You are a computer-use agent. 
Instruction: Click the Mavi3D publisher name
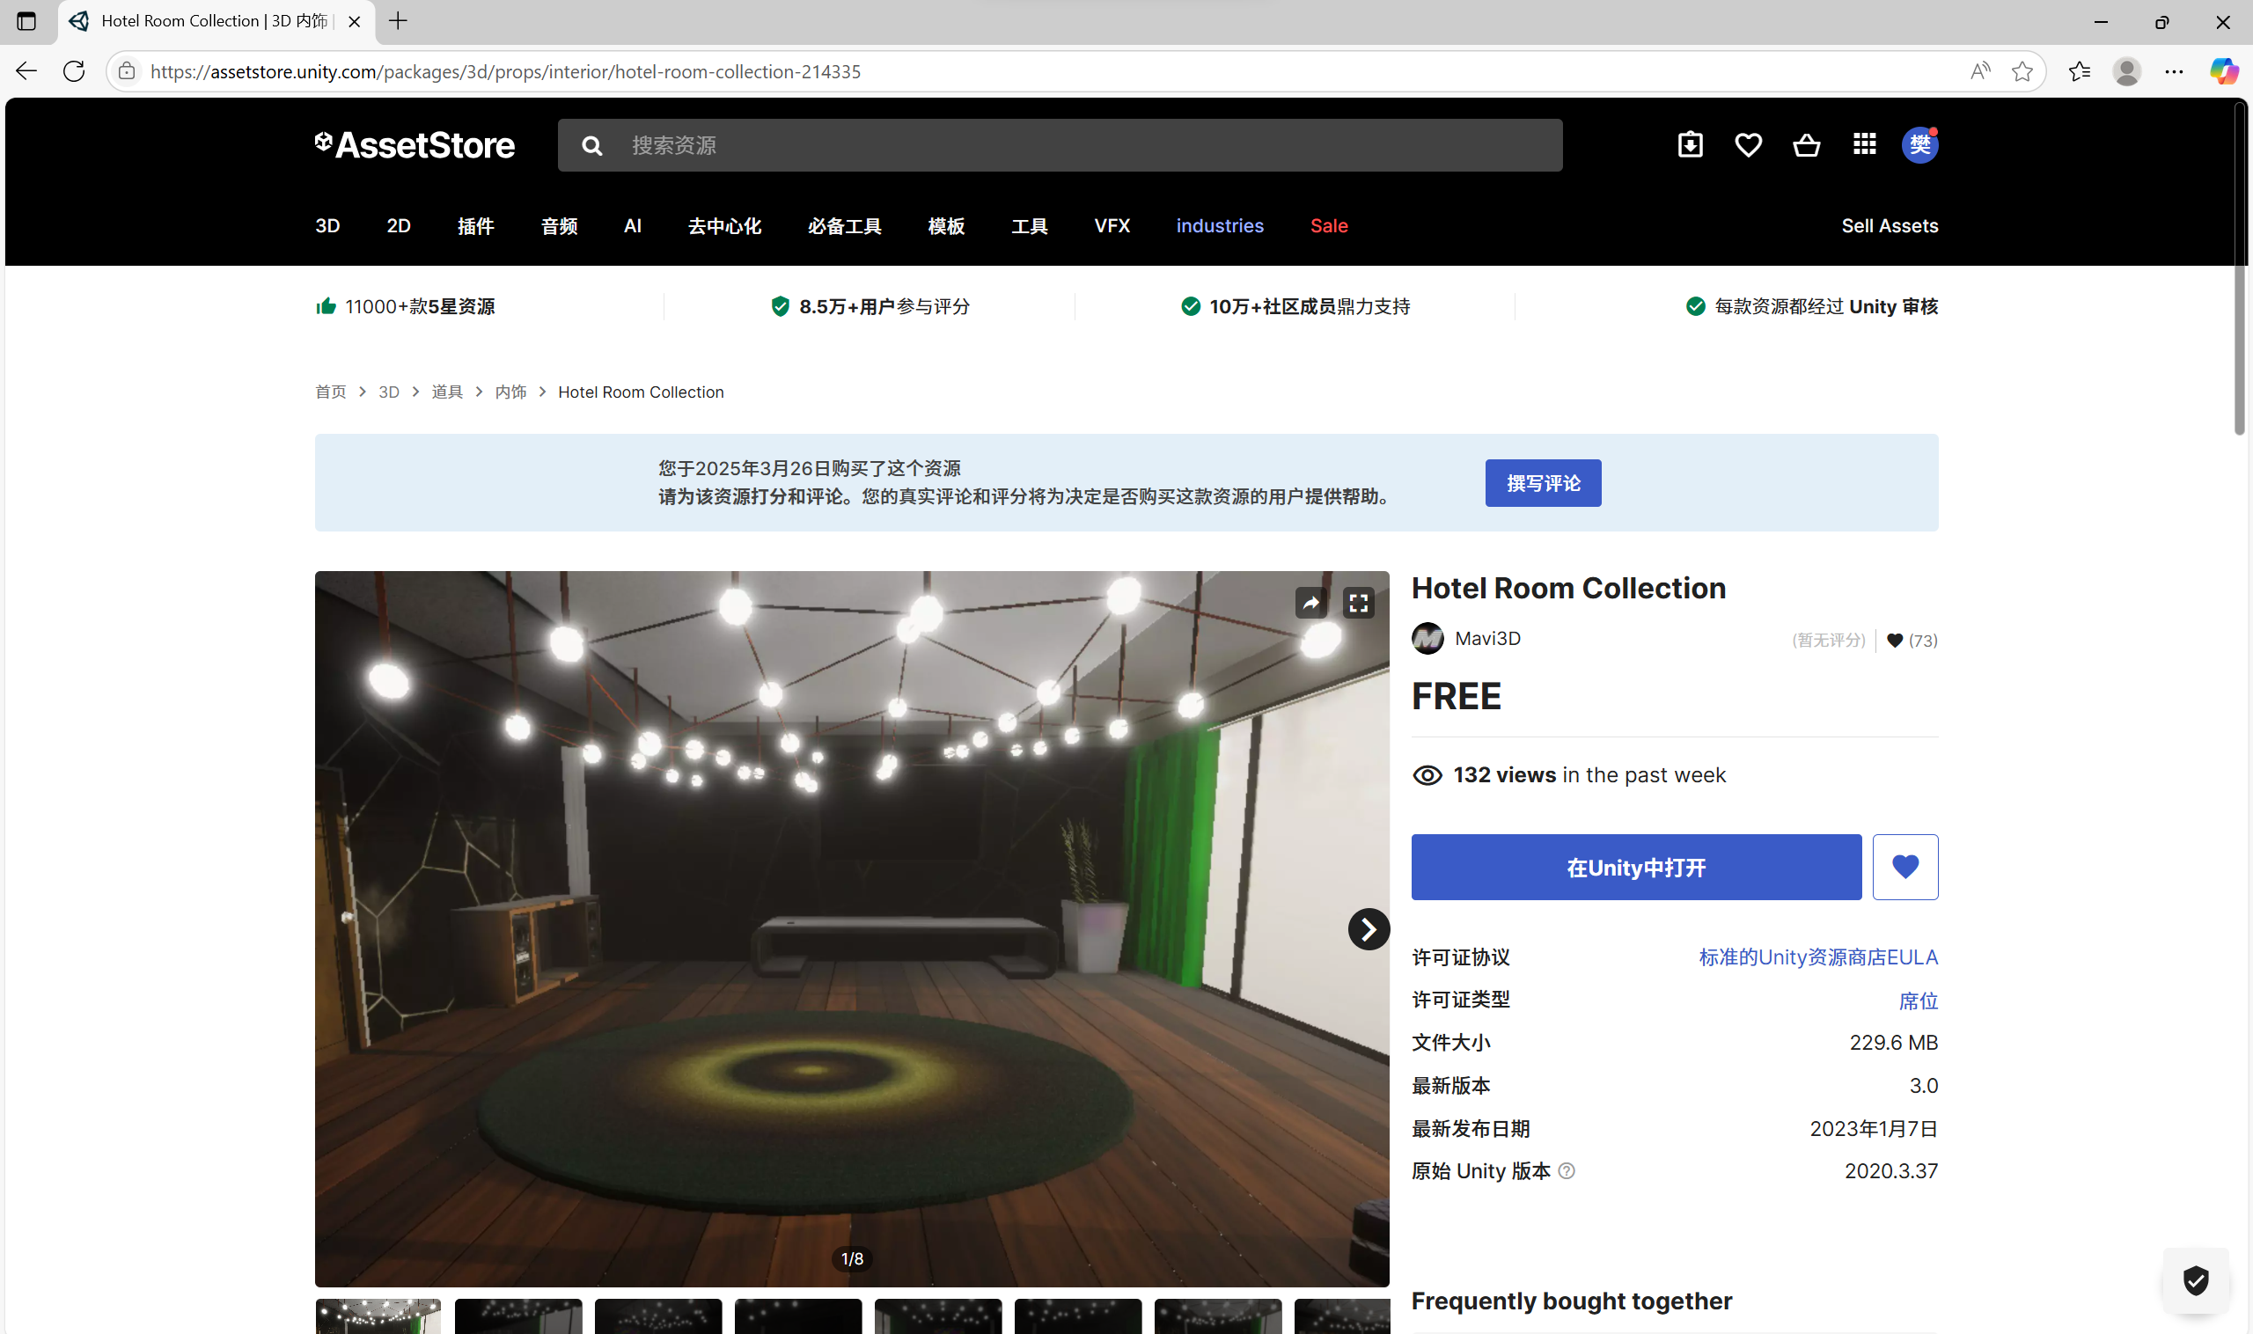coord(1488,638)
